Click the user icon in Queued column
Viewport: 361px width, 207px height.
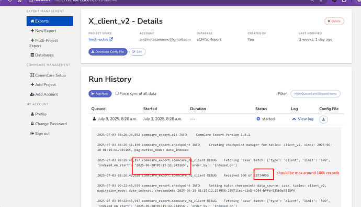pos(94,119)
